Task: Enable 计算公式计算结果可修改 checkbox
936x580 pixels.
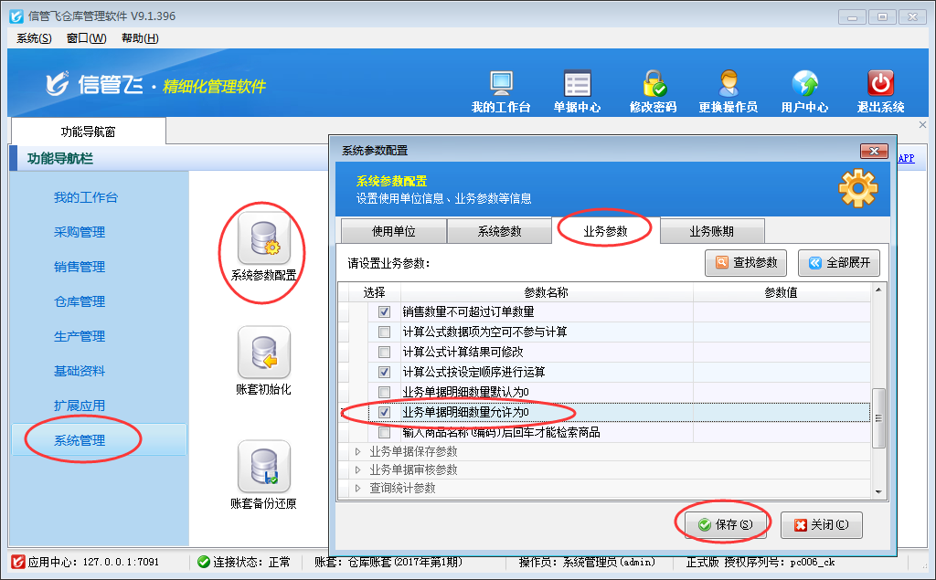Action: pos(385,353)
